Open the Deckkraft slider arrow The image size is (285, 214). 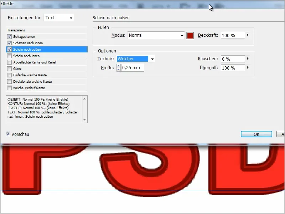[x=248, y=35]
